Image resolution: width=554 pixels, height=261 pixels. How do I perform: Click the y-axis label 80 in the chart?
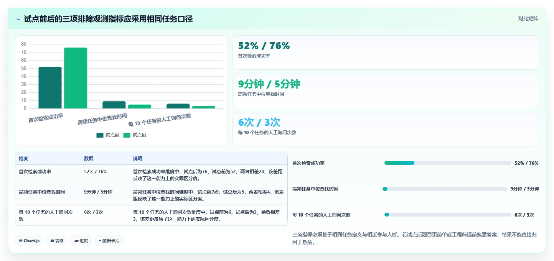(24, 44)
